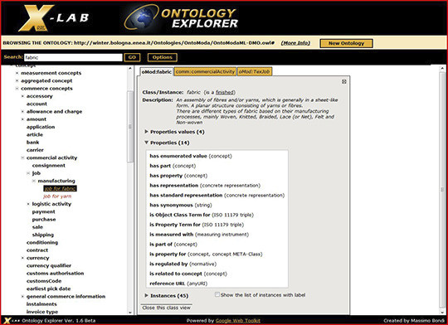Screen dimensions: 448x325
Task: Select 'customs authorisation' tree item
Action: tap(55, 274)
